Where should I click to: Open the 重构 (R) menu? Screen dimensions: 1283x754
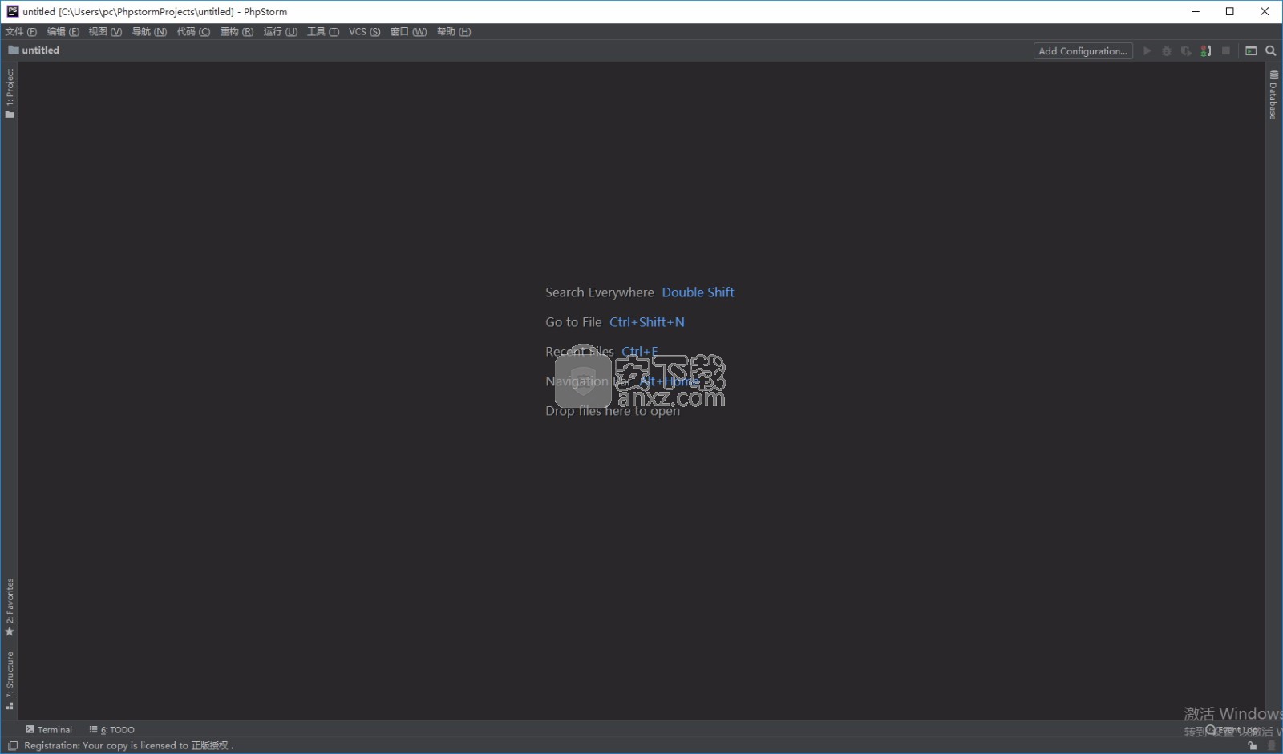237,31
